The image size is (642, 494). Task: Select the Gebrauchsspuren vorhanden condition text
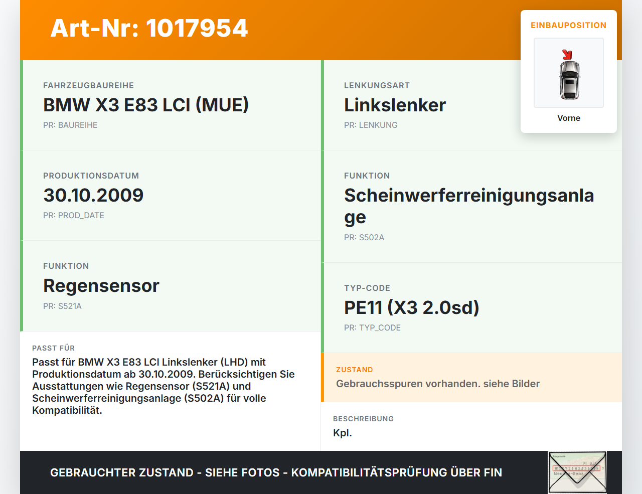point(438,384)
